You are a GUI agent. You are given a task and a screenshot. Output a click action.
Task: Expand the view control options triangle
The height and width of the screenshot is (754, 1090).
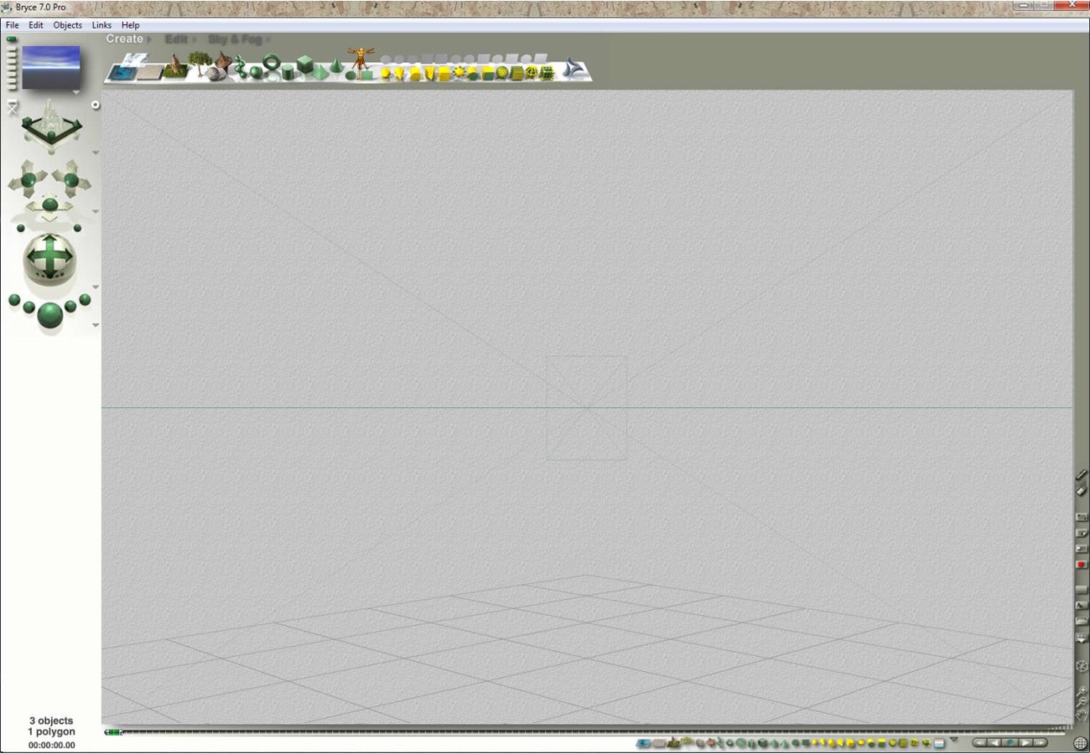[96, 152]
